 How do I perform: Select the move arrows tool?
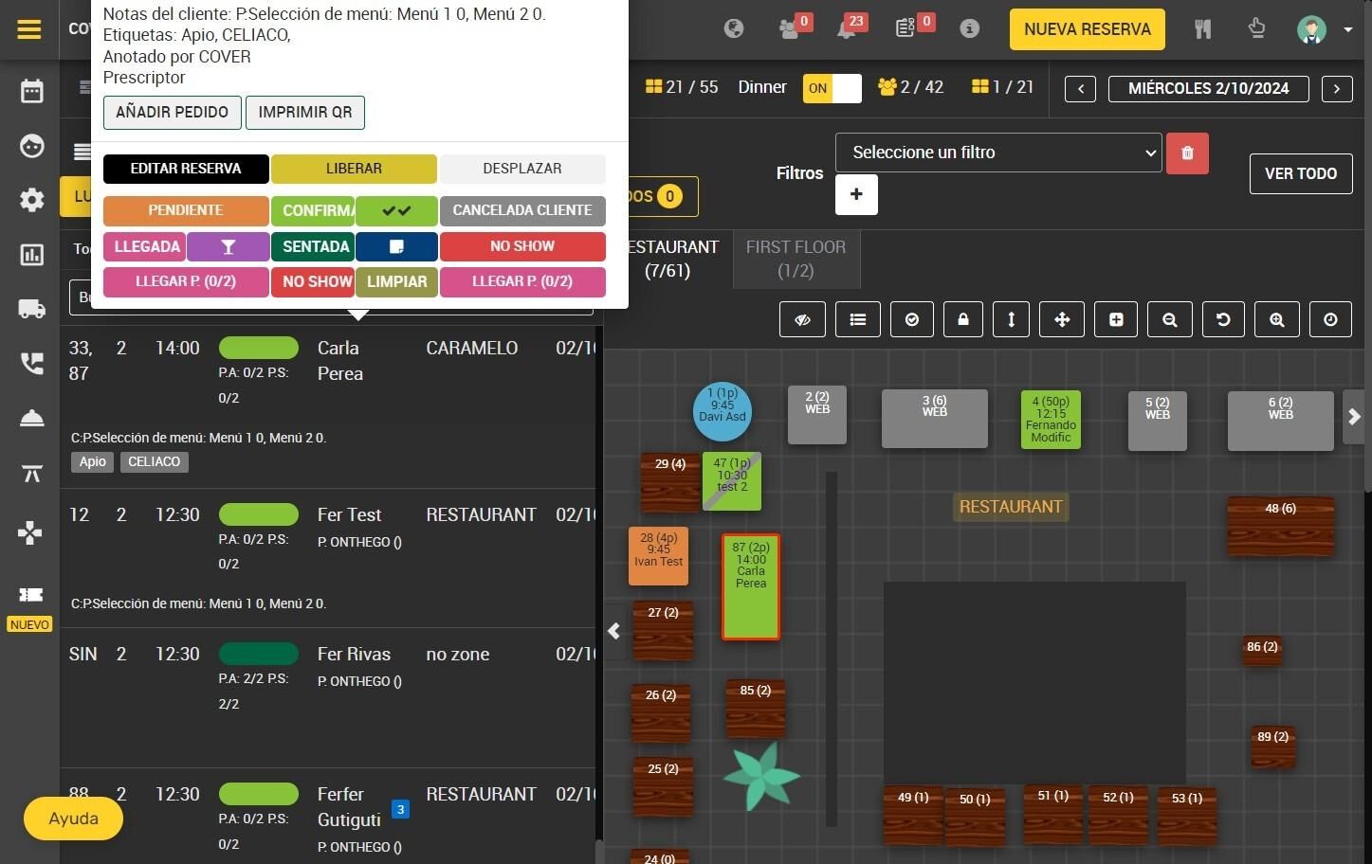[x=1062, y=320]
